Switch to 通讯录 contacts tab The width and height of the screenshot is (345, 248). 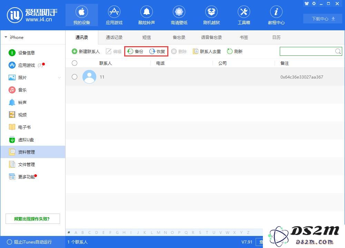(x=82, y=37)
